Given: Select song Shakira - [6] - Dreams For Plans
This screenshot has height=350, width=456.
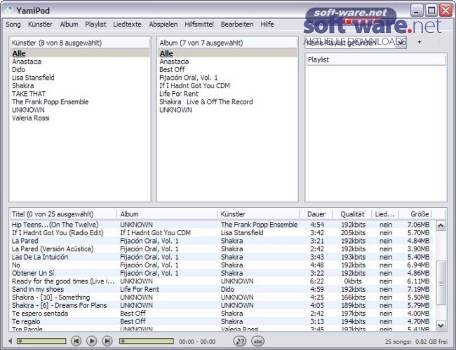Looking at the screenshot, I should pyautogui.click(x=222, y=306).
